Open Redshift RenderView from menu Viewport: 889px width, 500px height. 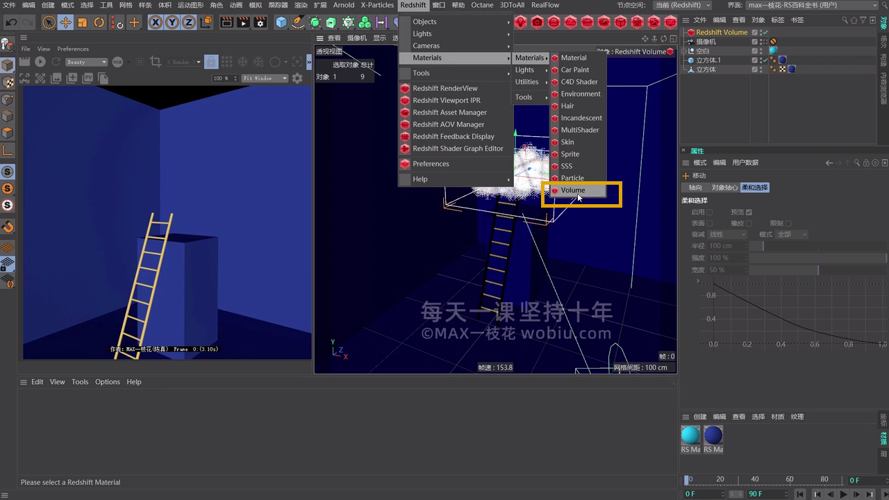[x=445, y=88]
